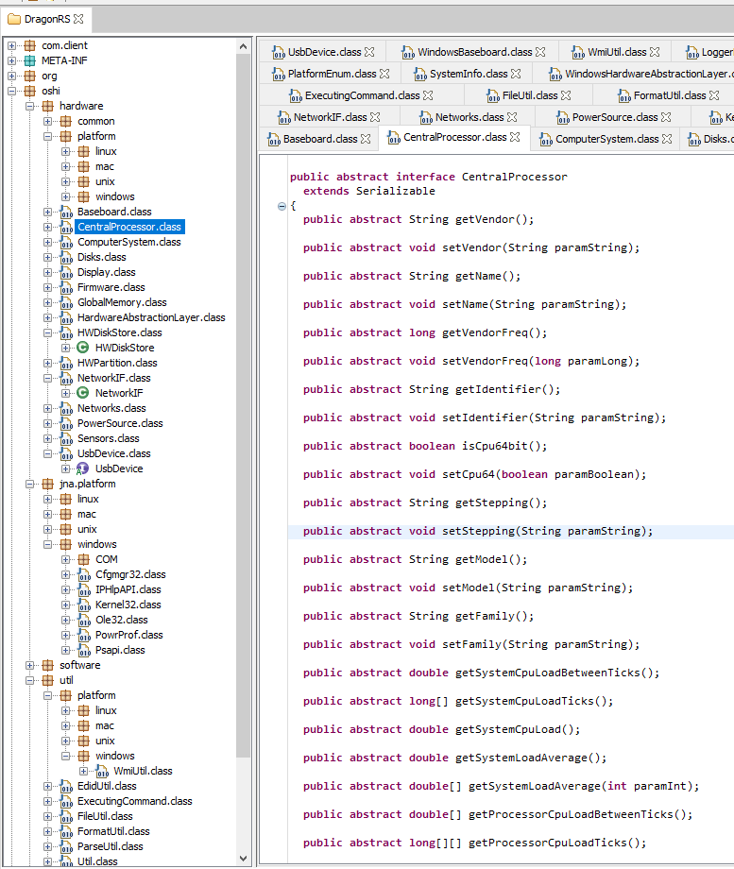Close the CentralProcessor.class editor tab
This screenshot has height=869, width=734.
[515, 137]
